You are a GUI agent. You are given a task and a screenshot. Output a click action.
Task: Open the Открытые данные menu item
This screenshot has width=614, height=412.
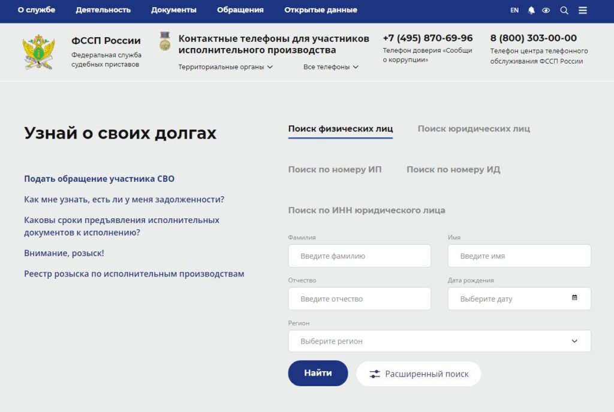coord(320,10)
